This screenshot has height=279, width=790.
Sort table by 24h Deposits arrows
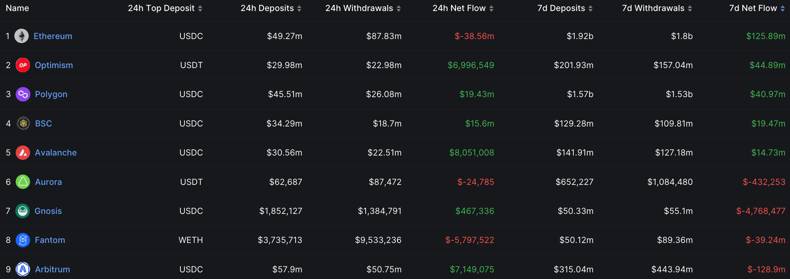click(299, 9)
